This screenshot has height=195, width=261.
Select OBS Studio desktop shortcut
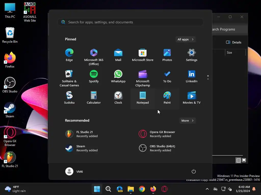[10, 85]
